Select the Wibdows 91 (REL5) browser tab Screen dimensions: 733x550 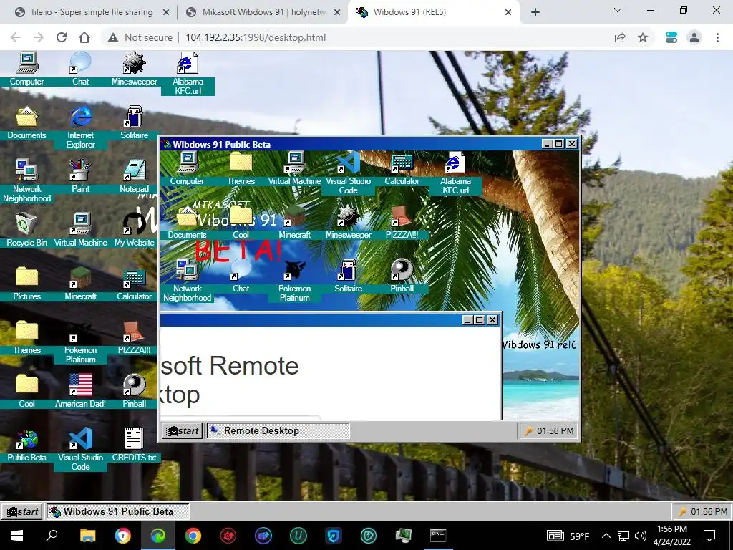433,12
